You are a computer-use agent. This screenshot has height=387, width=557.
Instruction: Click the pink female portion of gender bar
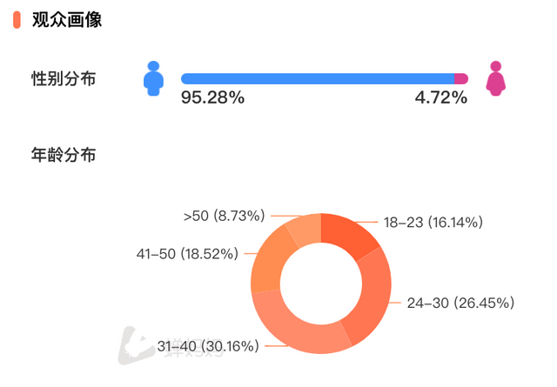[461, 78]
